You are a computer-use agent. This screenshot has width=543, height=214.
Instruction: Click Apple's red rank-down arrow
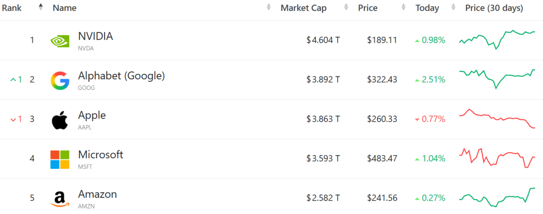[x=13, y=120]
